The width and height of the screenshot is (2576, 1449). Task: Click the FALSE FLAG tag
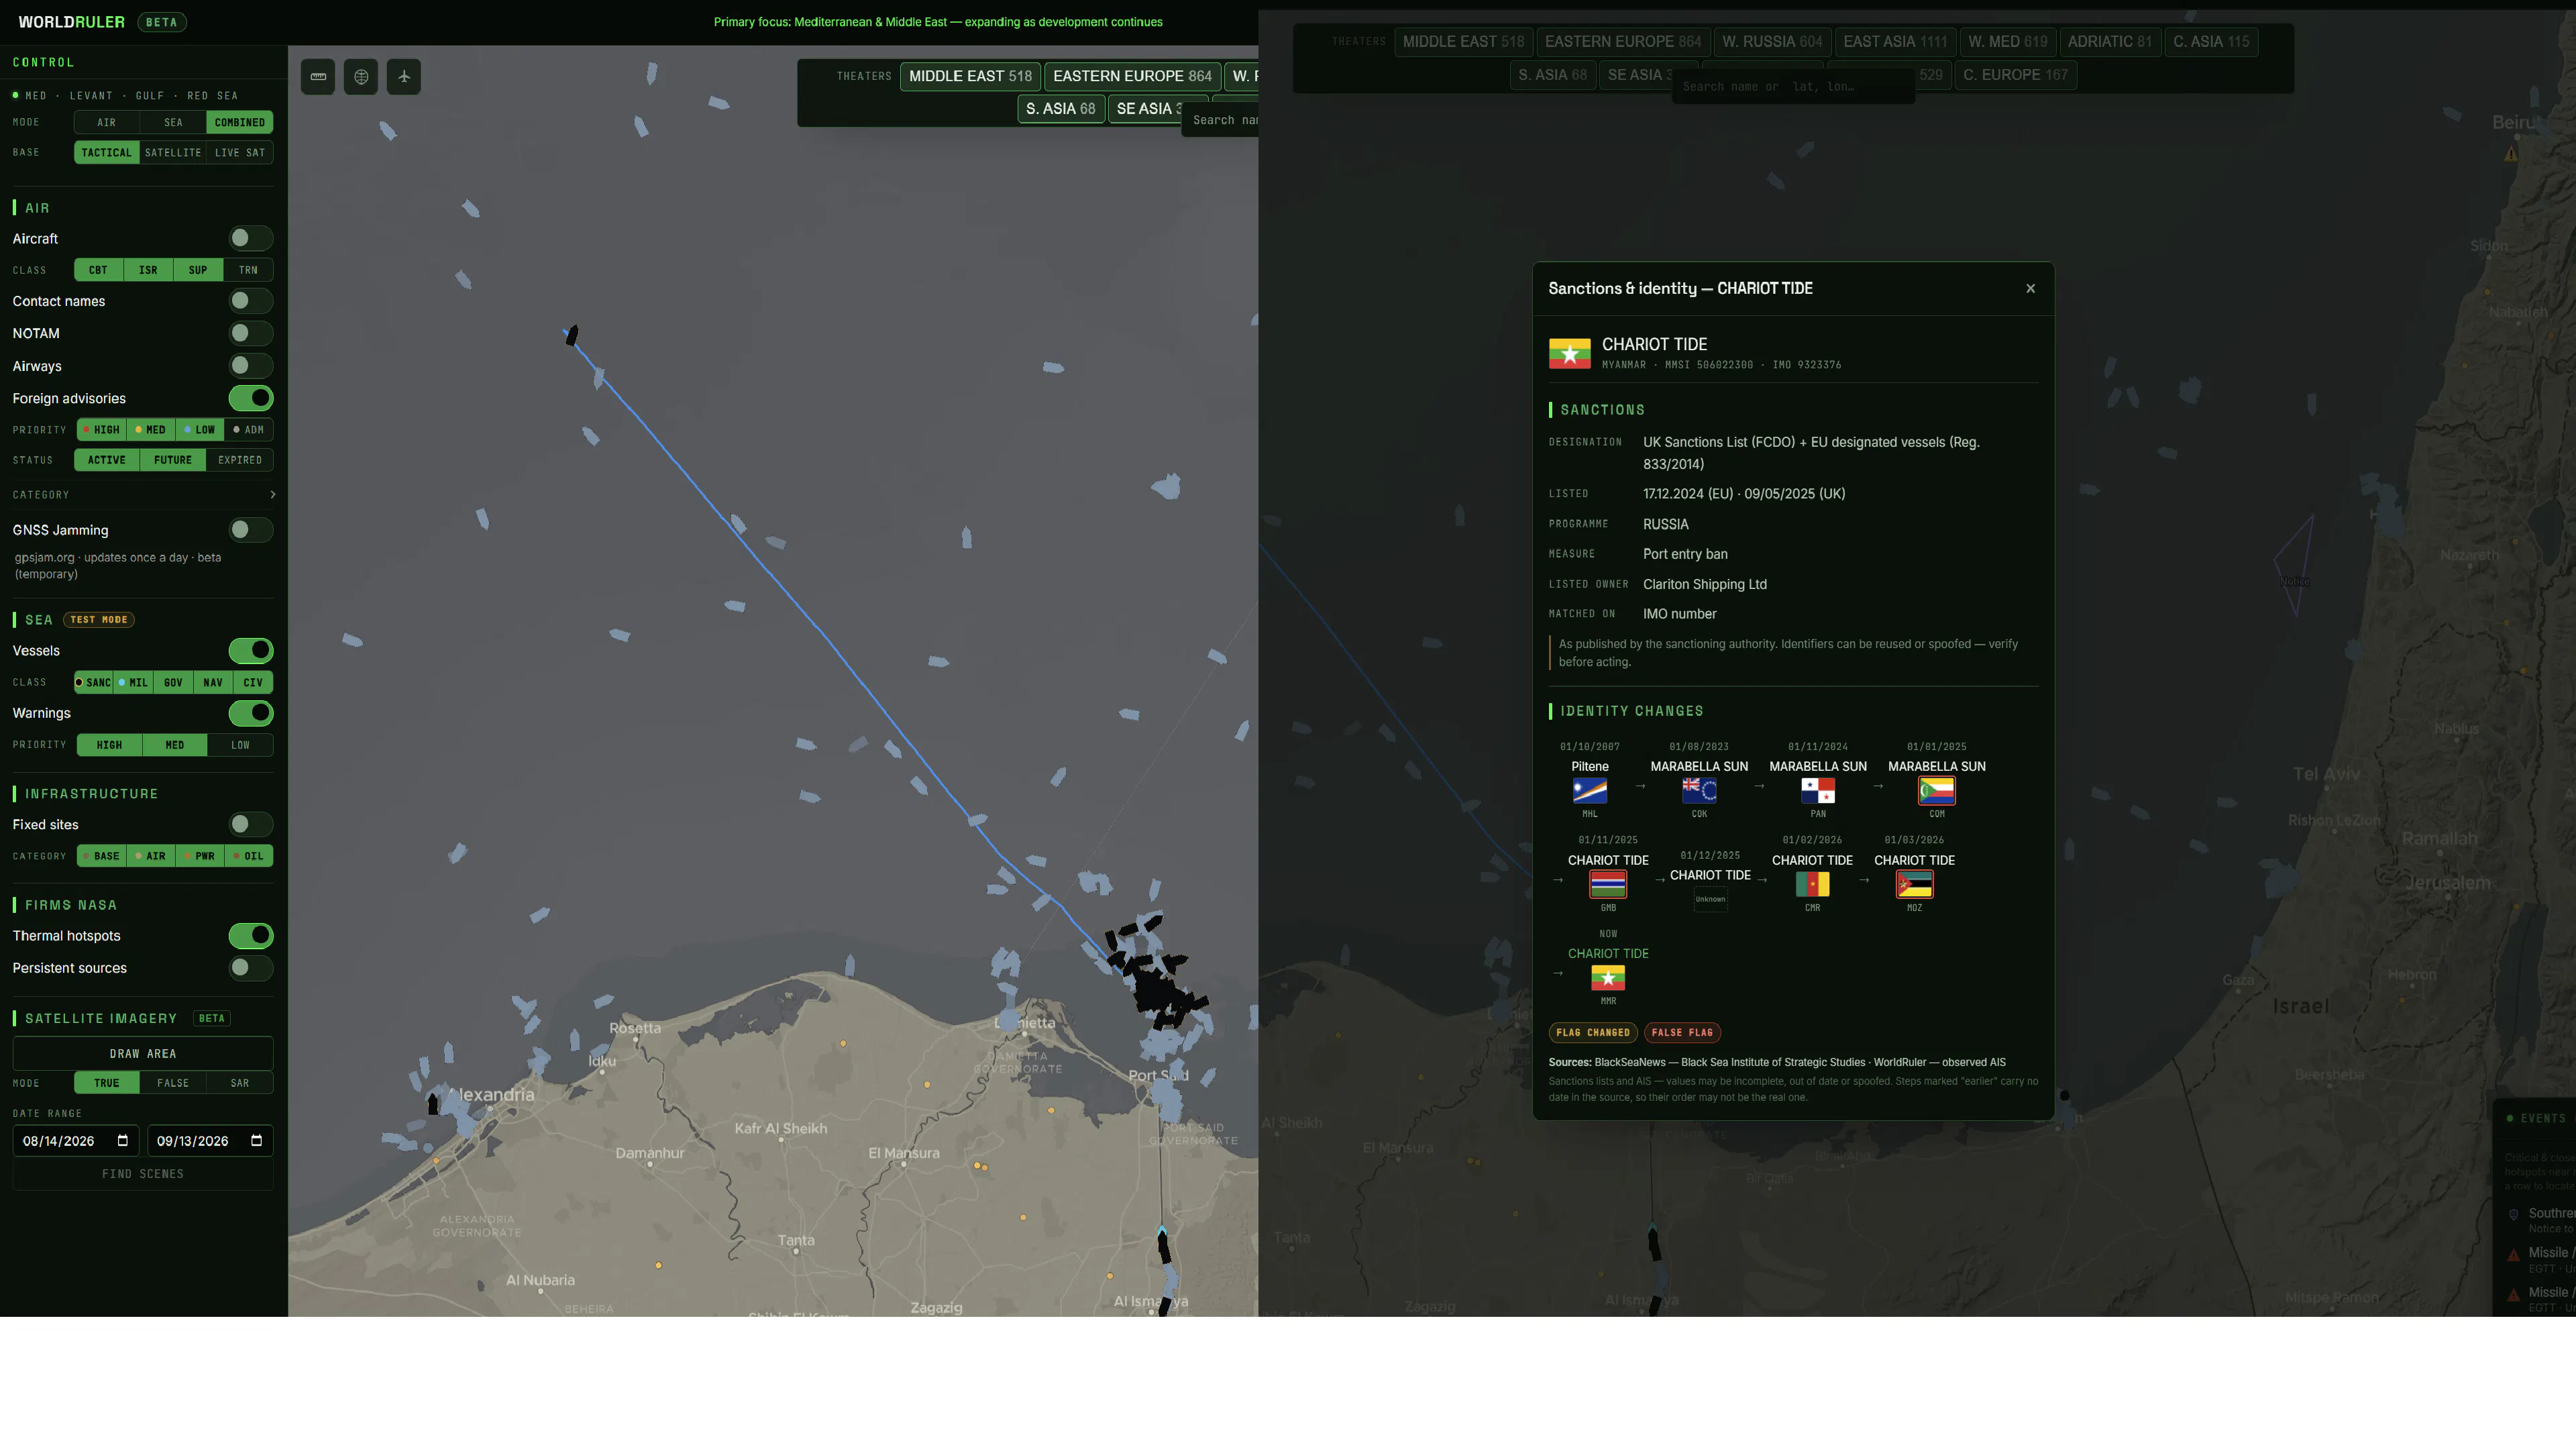[1682, 1033]
